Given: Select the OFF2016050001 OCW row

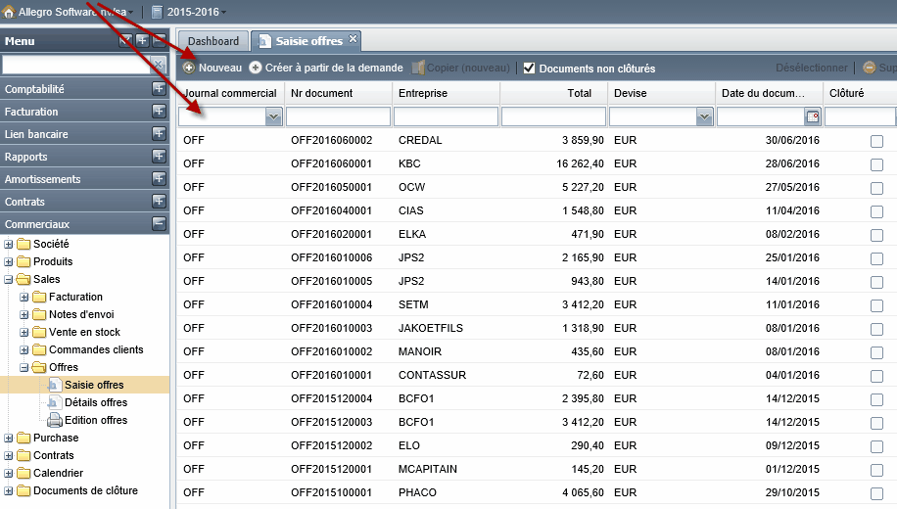Looking at the screenshot, I should pos(537,187).
